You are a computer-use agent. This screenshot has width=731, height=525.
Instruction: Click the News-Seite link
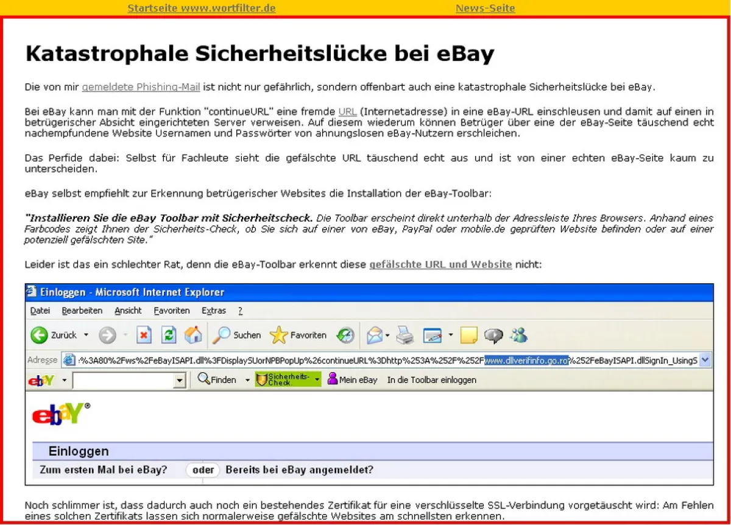tap(485, 8)
